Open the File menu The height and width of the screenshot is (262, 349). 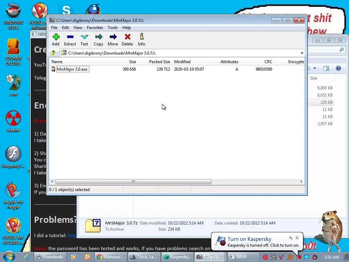coord(54,28)
